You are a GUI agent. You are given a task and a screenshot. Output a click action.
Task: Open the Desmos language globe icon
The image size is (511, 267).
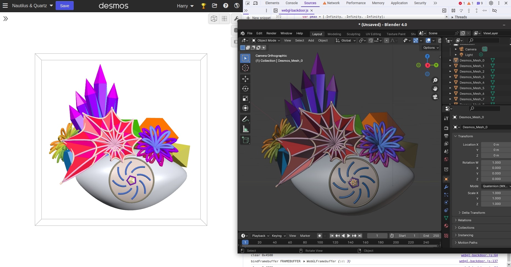(237, 6)
